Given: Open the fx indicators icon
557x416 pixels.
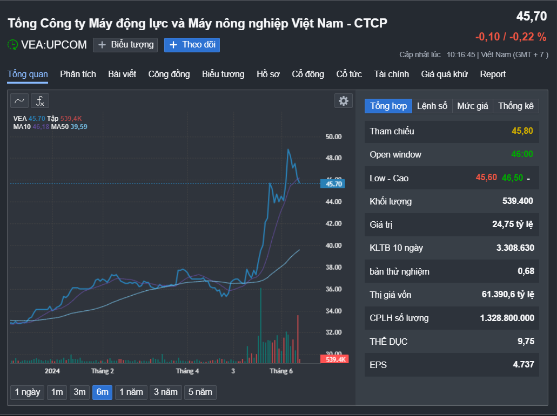Looking at the screenshot, I should pos(40,101).
